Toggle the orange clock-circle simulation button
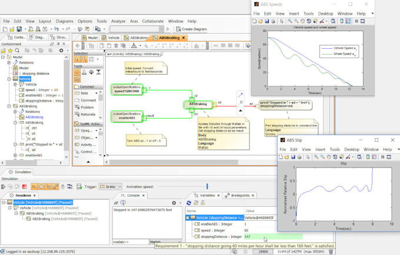The width and height of the screenshot is (400, 255). [x=41, y=187]
